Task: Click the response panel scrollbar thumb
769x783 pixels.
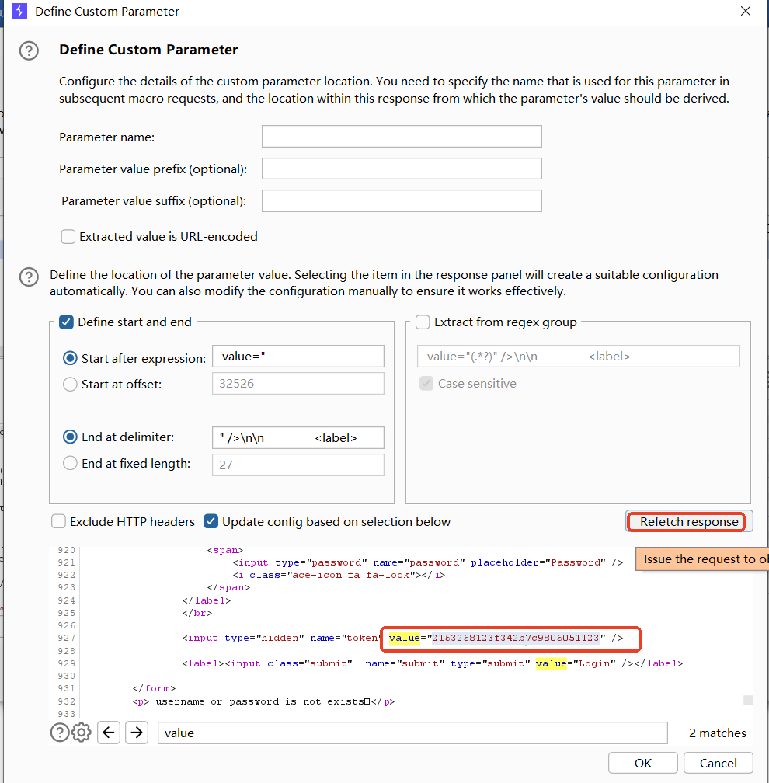Action: (x=747, y=700)
